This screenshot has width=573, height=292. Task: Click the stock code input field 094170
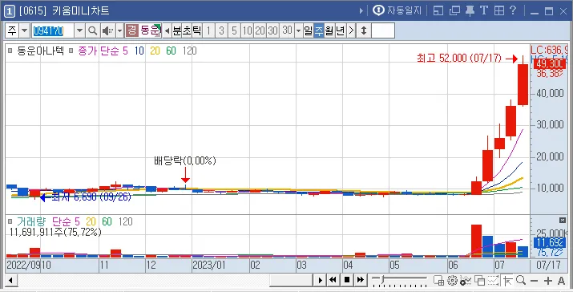click(x=53, y=30)
